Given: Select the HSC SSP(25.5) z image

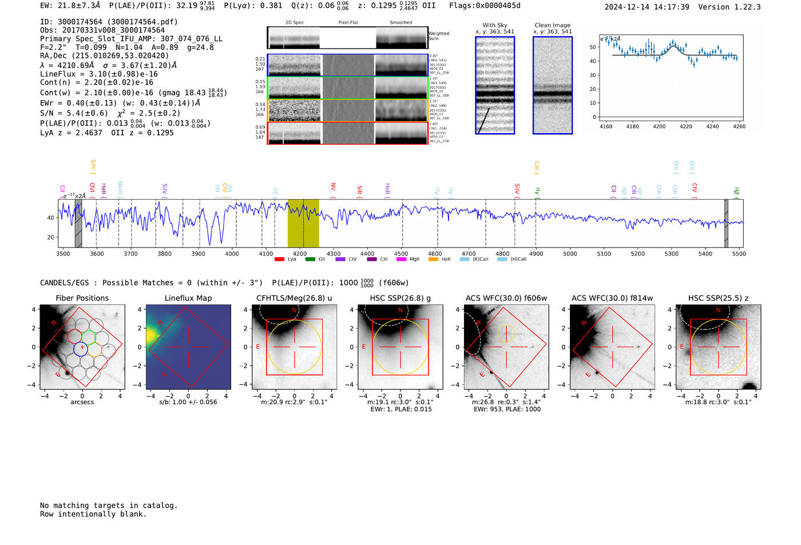Looking at the screenshot, I should click(718, 347).
